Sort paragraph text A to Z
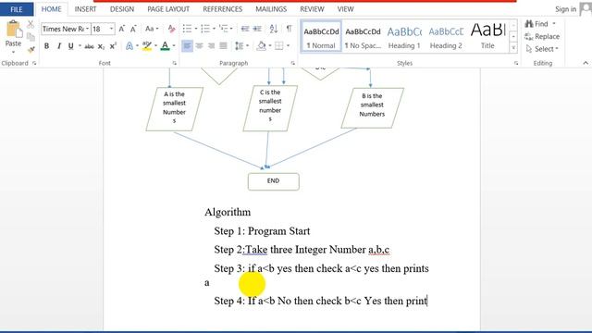 [274, 29]
